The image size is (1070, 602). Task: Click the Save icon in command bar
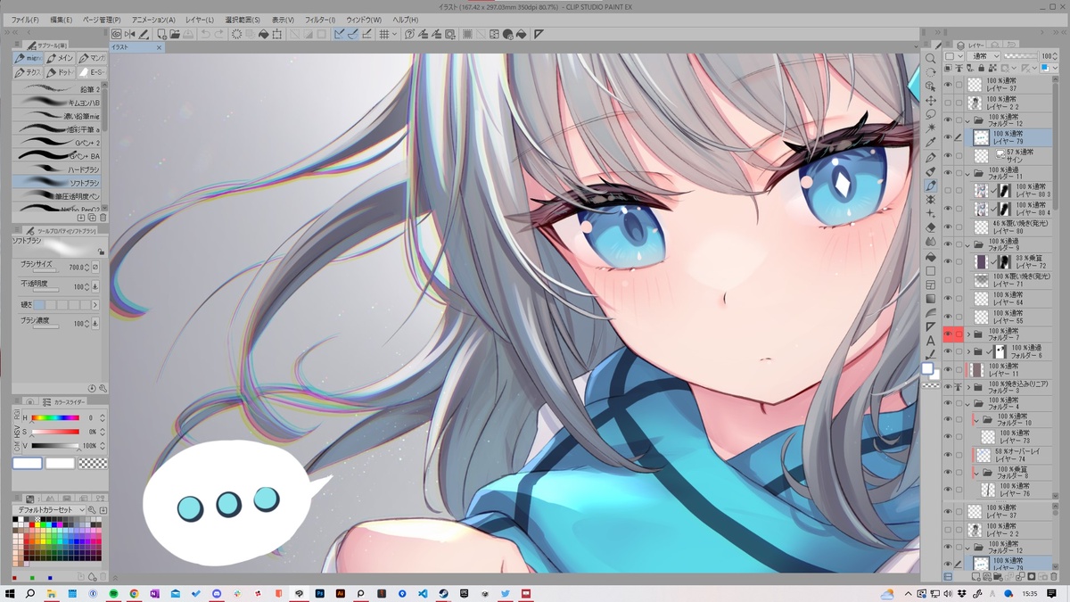coord(189,34)
